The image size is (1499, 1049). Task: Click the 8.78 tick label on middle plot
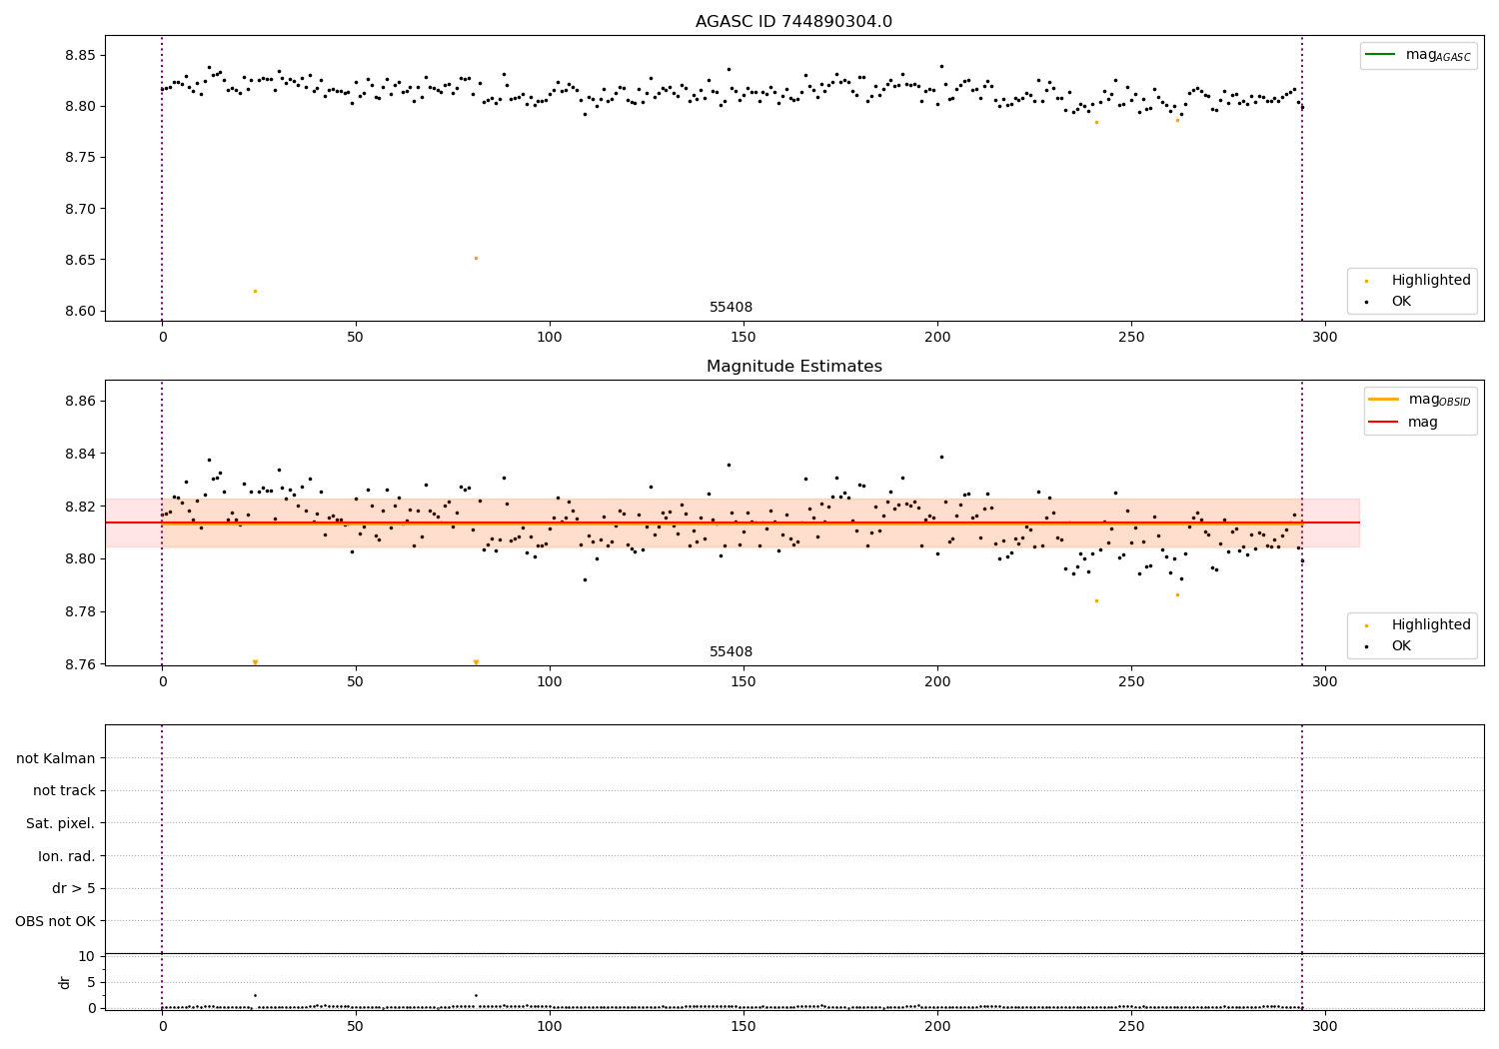78,611
